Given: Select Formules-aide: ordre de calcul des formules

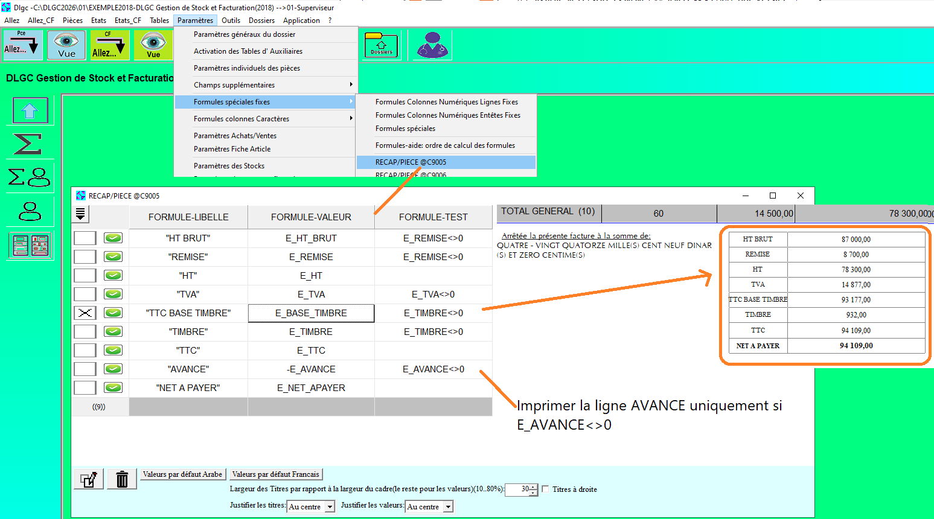Looking at the screenshot, I should 445,145.
